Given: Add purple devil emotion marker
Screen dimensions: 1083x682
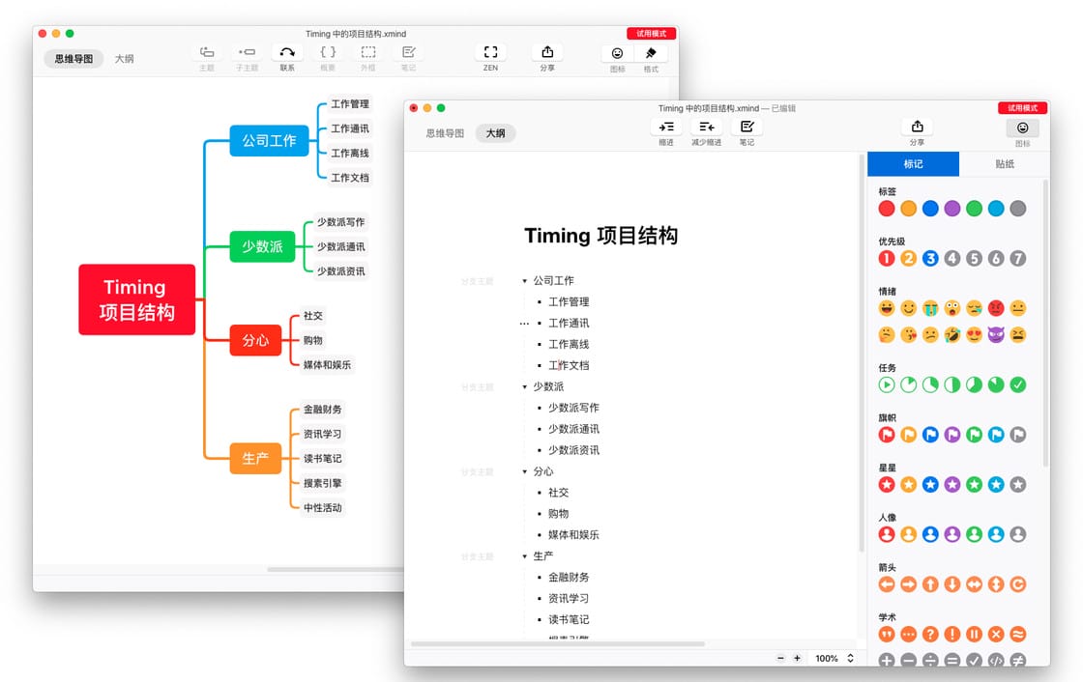Looking at the screenshot, I should 996,335.
